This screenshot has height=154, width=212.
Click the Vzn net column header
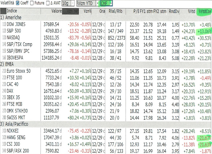(71, 11)
